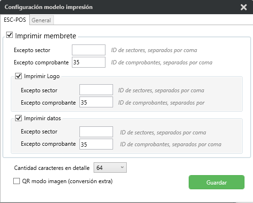Select the ESC-POS tab
The width and height of the screenshot is (253, 203).
tap(15, 20)
